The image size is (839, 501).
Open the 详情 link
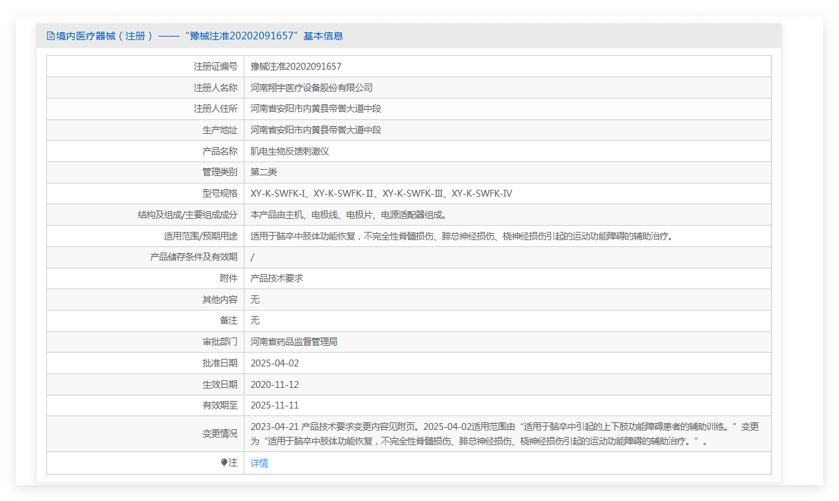[x=259, y=463]
